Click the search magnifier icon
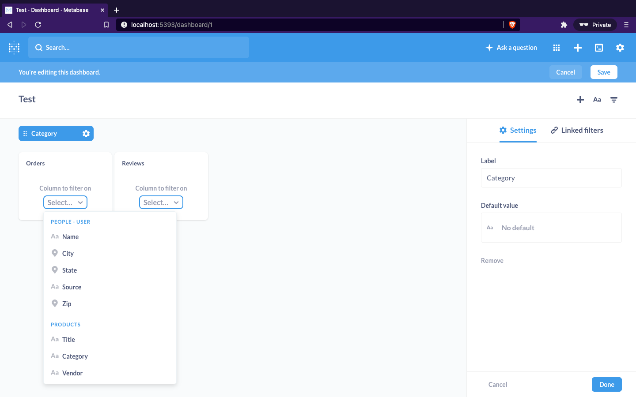This screenshot has height=397, width=636. point(39,48)
